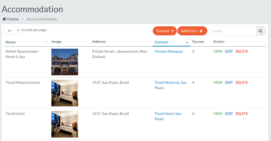271x141 pixels.
Task: Click Accommodation in the breadcrumb
Action: (42, 19)
